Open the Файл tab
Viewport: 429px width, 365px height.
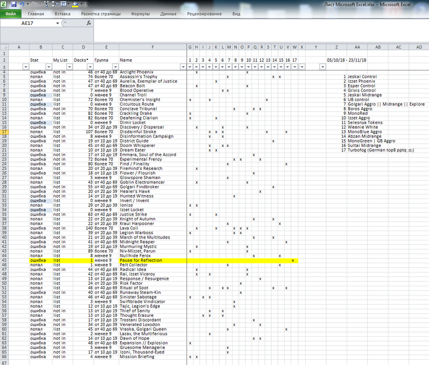(x=10, y=14)
